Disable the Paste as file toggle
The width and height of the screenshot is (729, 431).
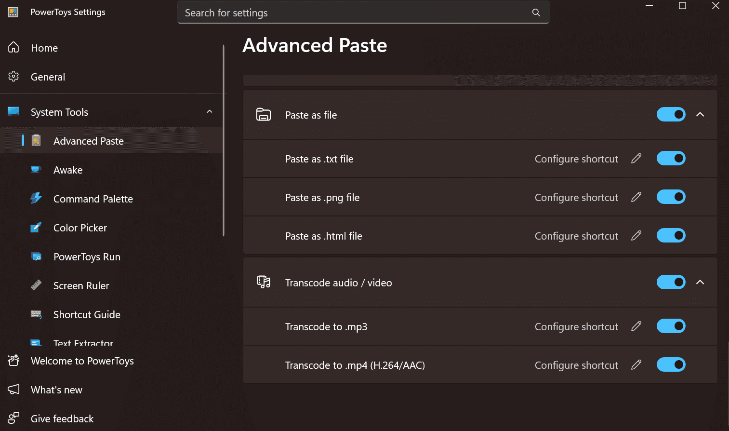click(671, 115)
